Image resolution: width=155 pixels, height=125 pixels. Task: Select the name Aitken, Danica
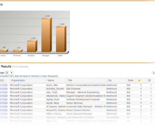click(54, 114)
